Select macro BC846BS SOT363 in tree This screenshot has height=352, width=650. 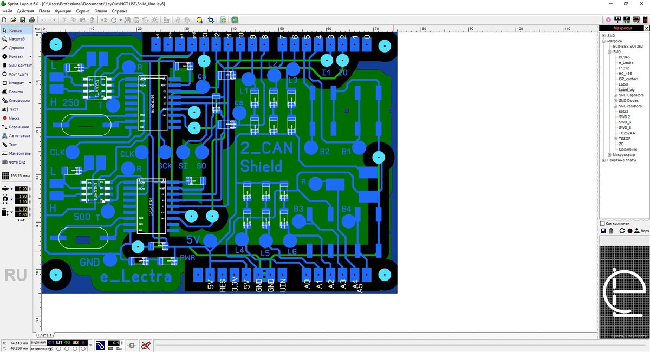pos(627,46)
